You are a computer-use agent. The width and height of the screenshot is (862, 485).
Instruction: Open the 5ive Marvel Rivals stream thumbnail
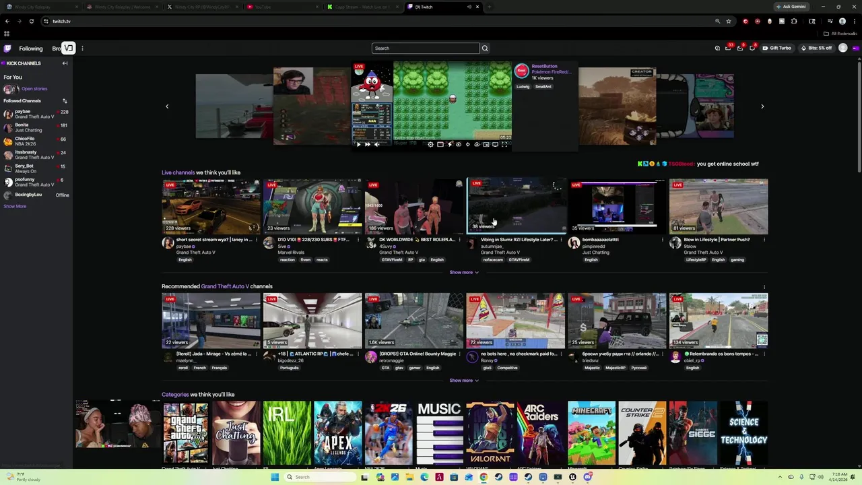point(312,206)
